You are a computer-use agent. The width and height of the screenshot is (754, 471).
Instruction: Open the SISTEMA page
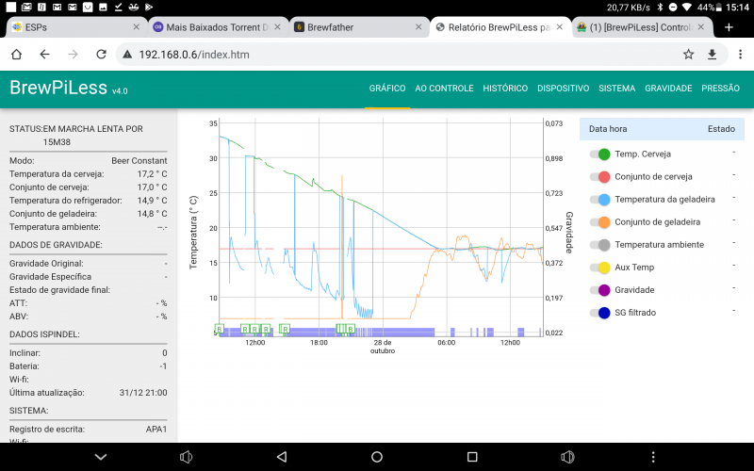click(617, 89)
